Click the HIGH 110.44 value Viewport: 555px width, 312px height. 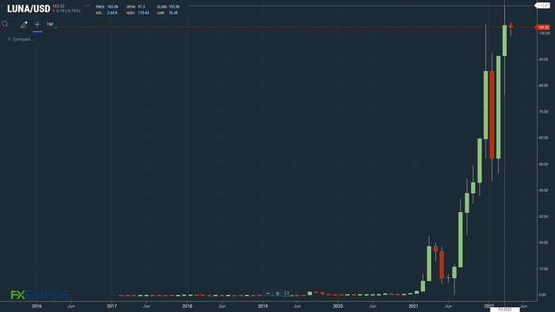tap(144, 13)
